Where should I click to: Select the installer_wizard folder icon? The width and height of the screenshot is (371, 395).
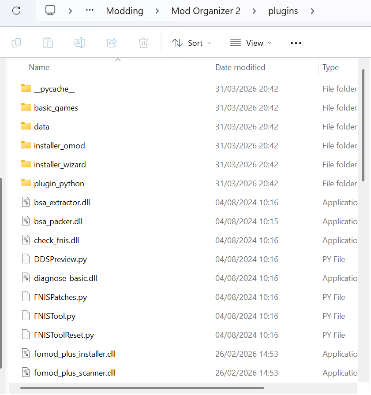coord(26,164)
